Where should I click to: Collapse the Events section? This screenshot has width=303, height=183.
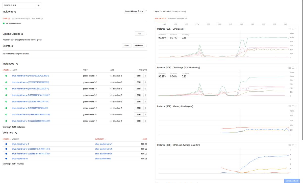click(x=146, y=46)
